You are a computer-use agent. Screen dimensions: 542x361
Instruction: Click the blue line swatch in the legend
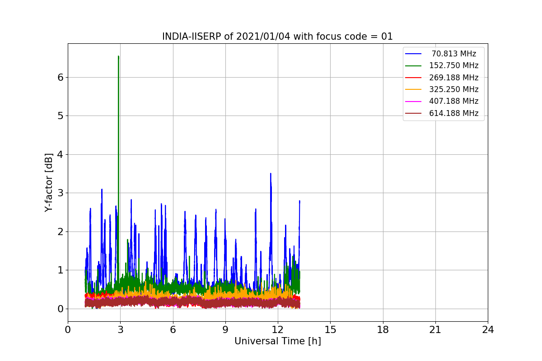(413, 54)
